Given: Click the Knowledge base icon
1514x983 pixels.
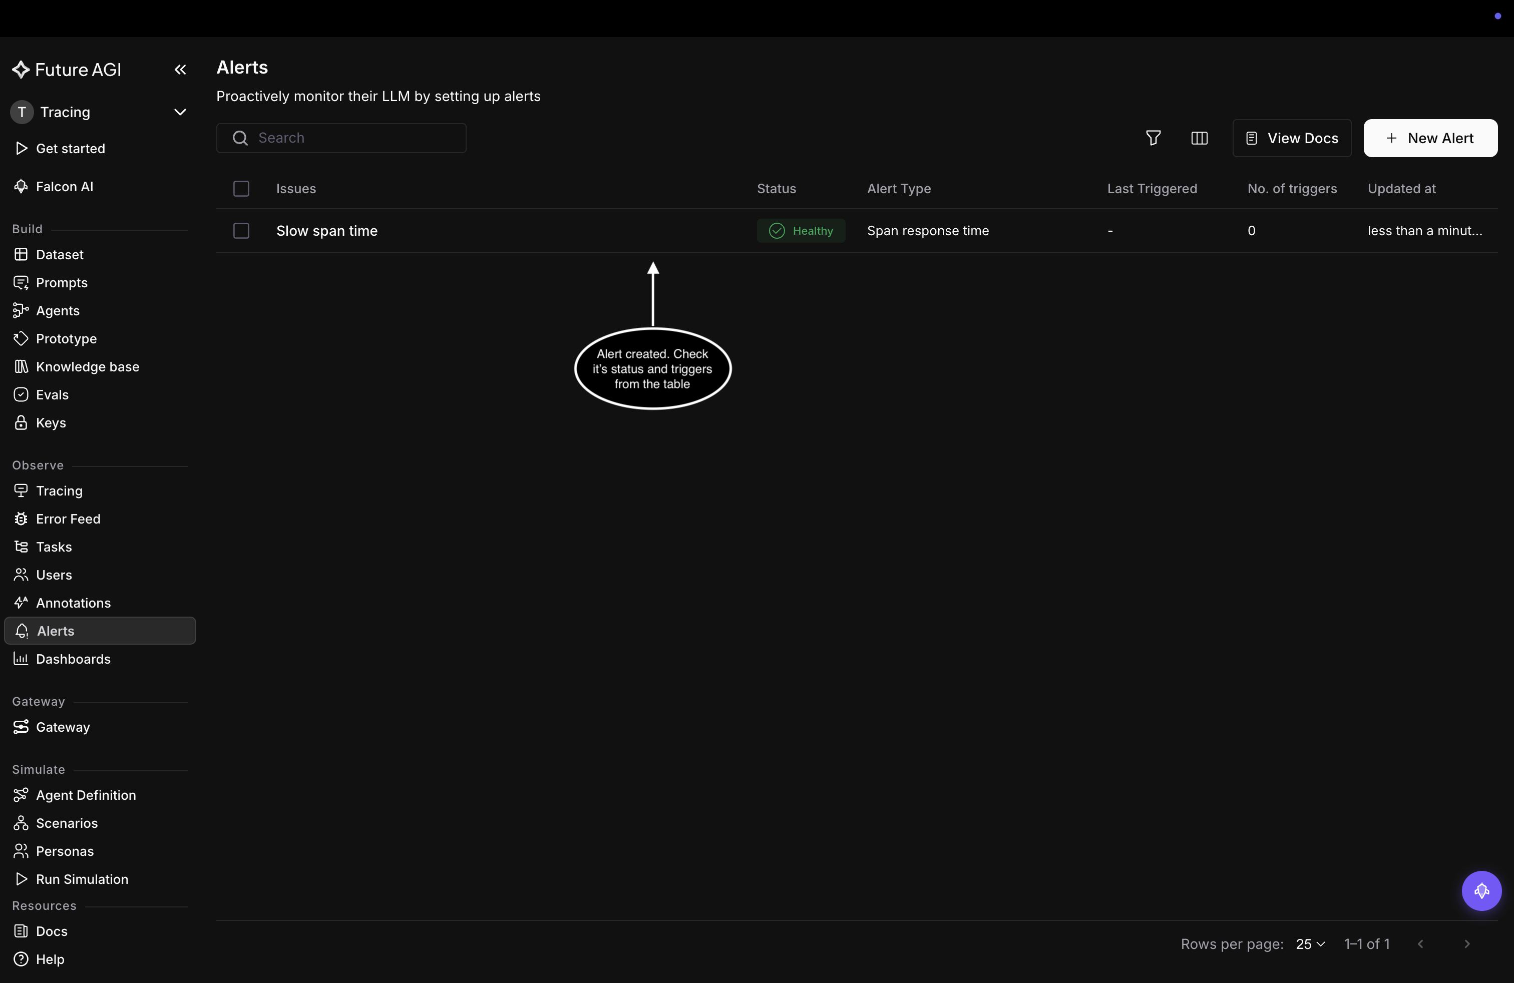Looking at the screenshot, I should (x=21, y=366).
